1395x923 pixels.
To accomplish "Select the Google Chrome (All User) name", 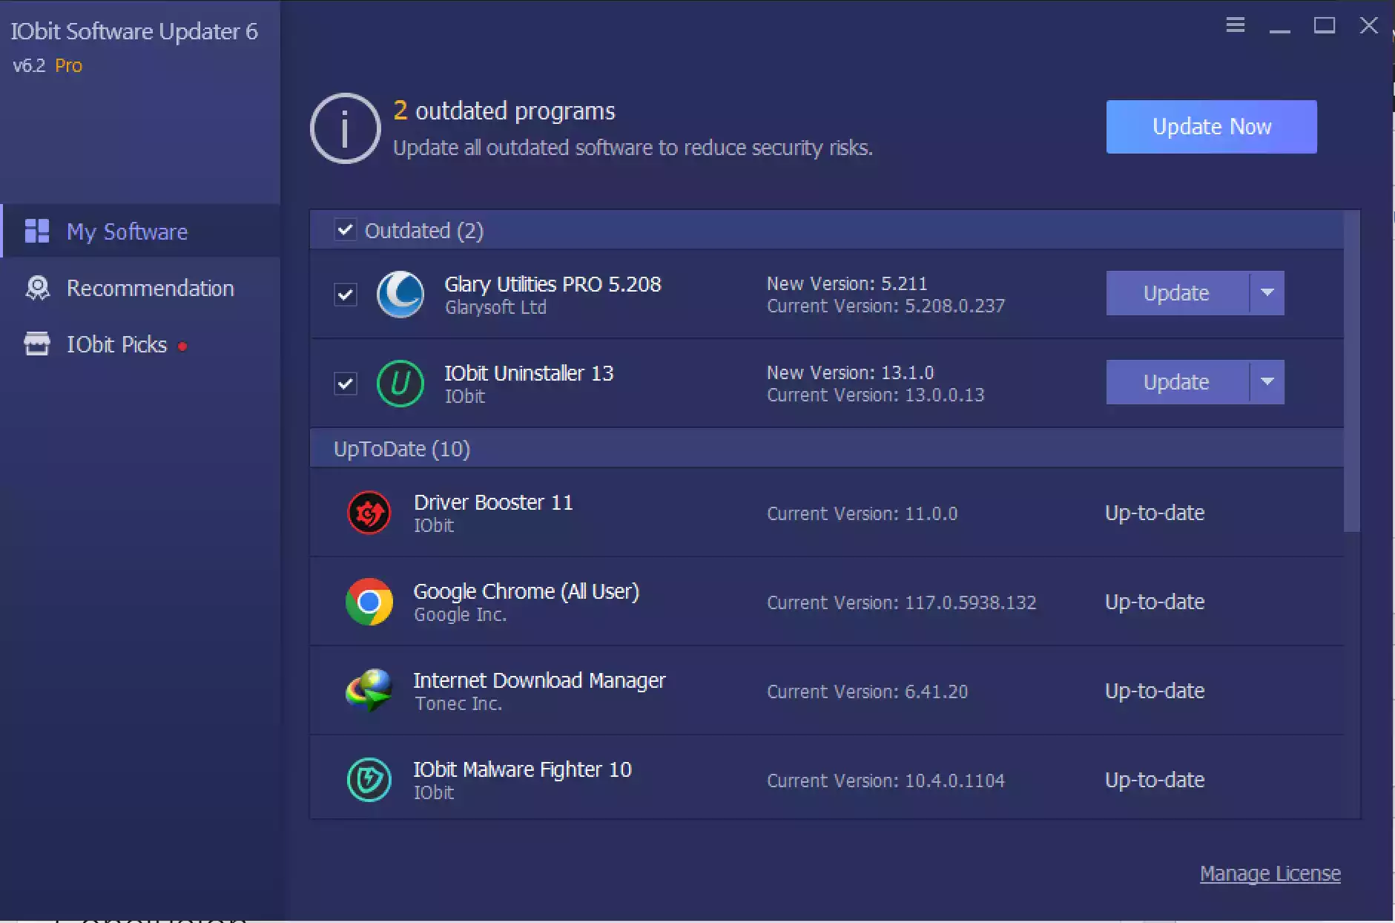I will 526,591.
